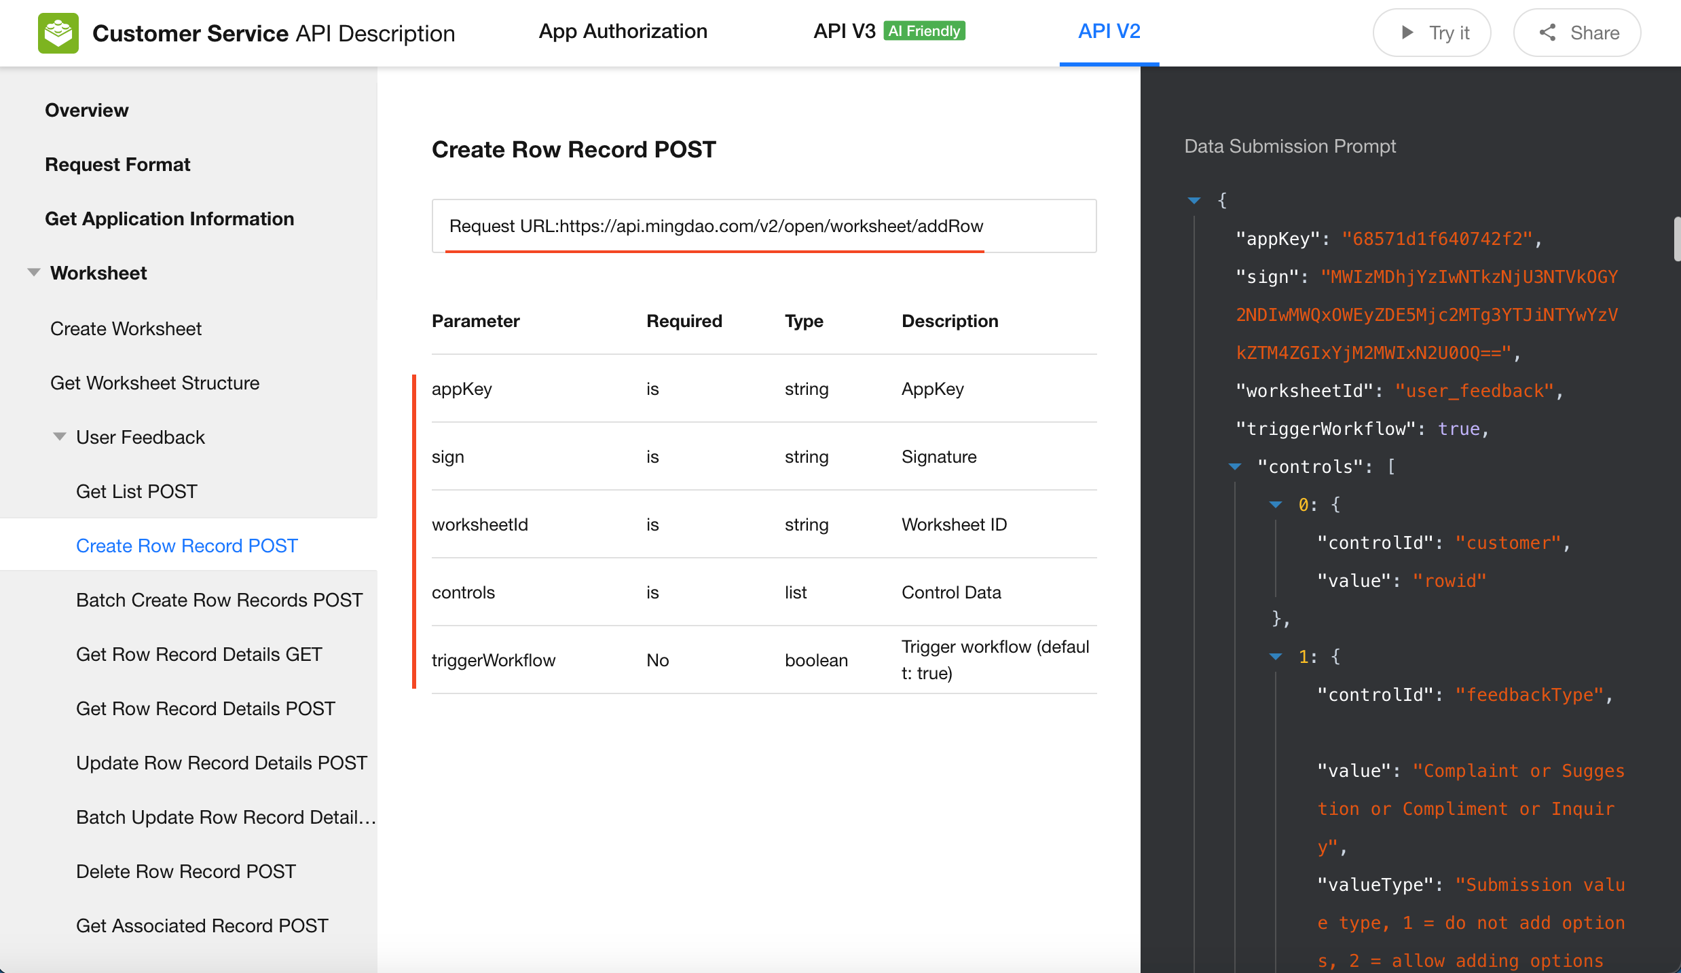Open Delete Row Record POST
This screenshot has height=973, width=1681.
(x=186, y=871)
